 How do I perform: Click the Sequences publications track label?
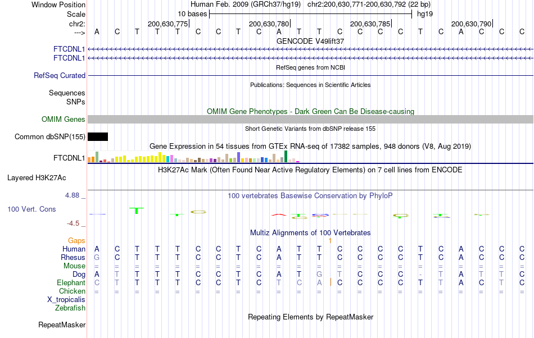tap(67, 93)
